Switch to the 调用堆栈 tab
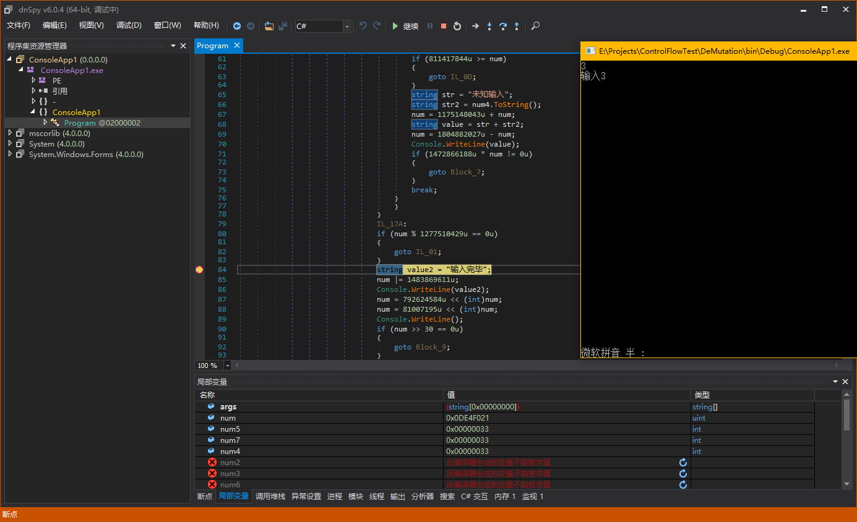 [x=270, y=496]
